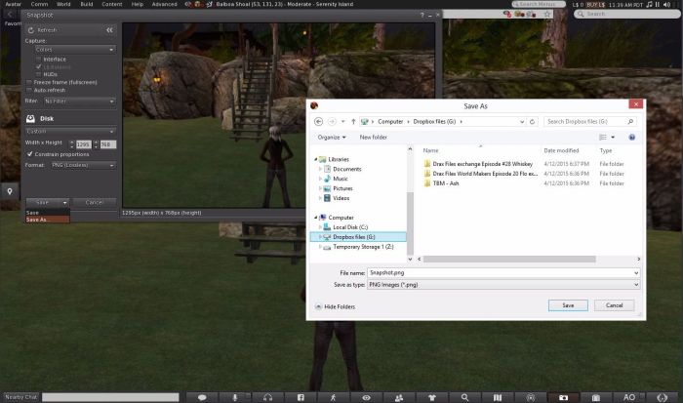Click the Nearby Chat input field
This screenshot has height=403, width=683.
pos(110,397)
